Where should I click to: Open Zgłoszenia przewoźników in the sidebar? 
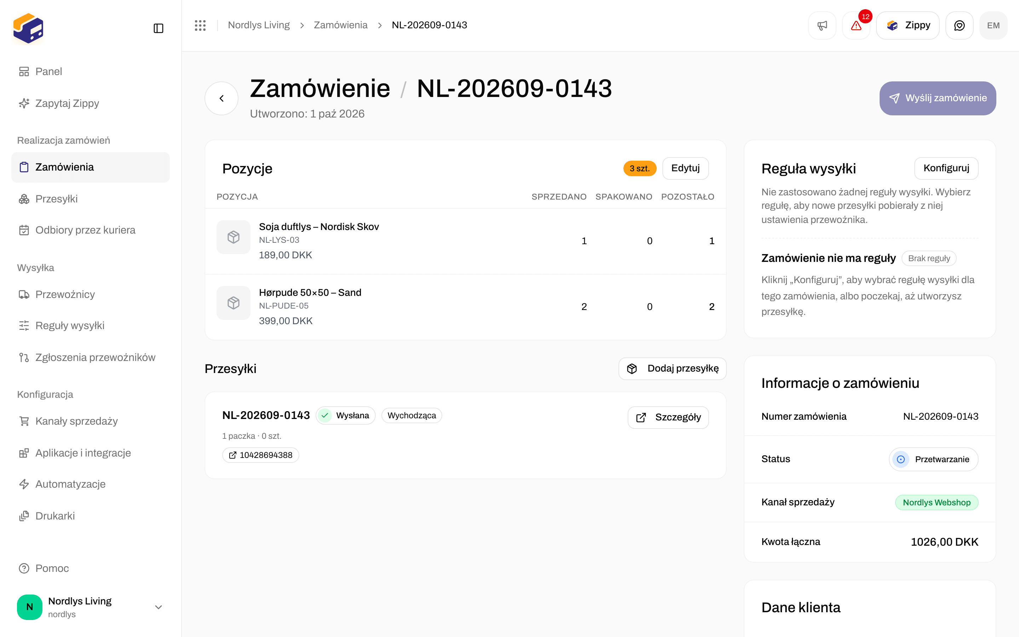[91, 357]
